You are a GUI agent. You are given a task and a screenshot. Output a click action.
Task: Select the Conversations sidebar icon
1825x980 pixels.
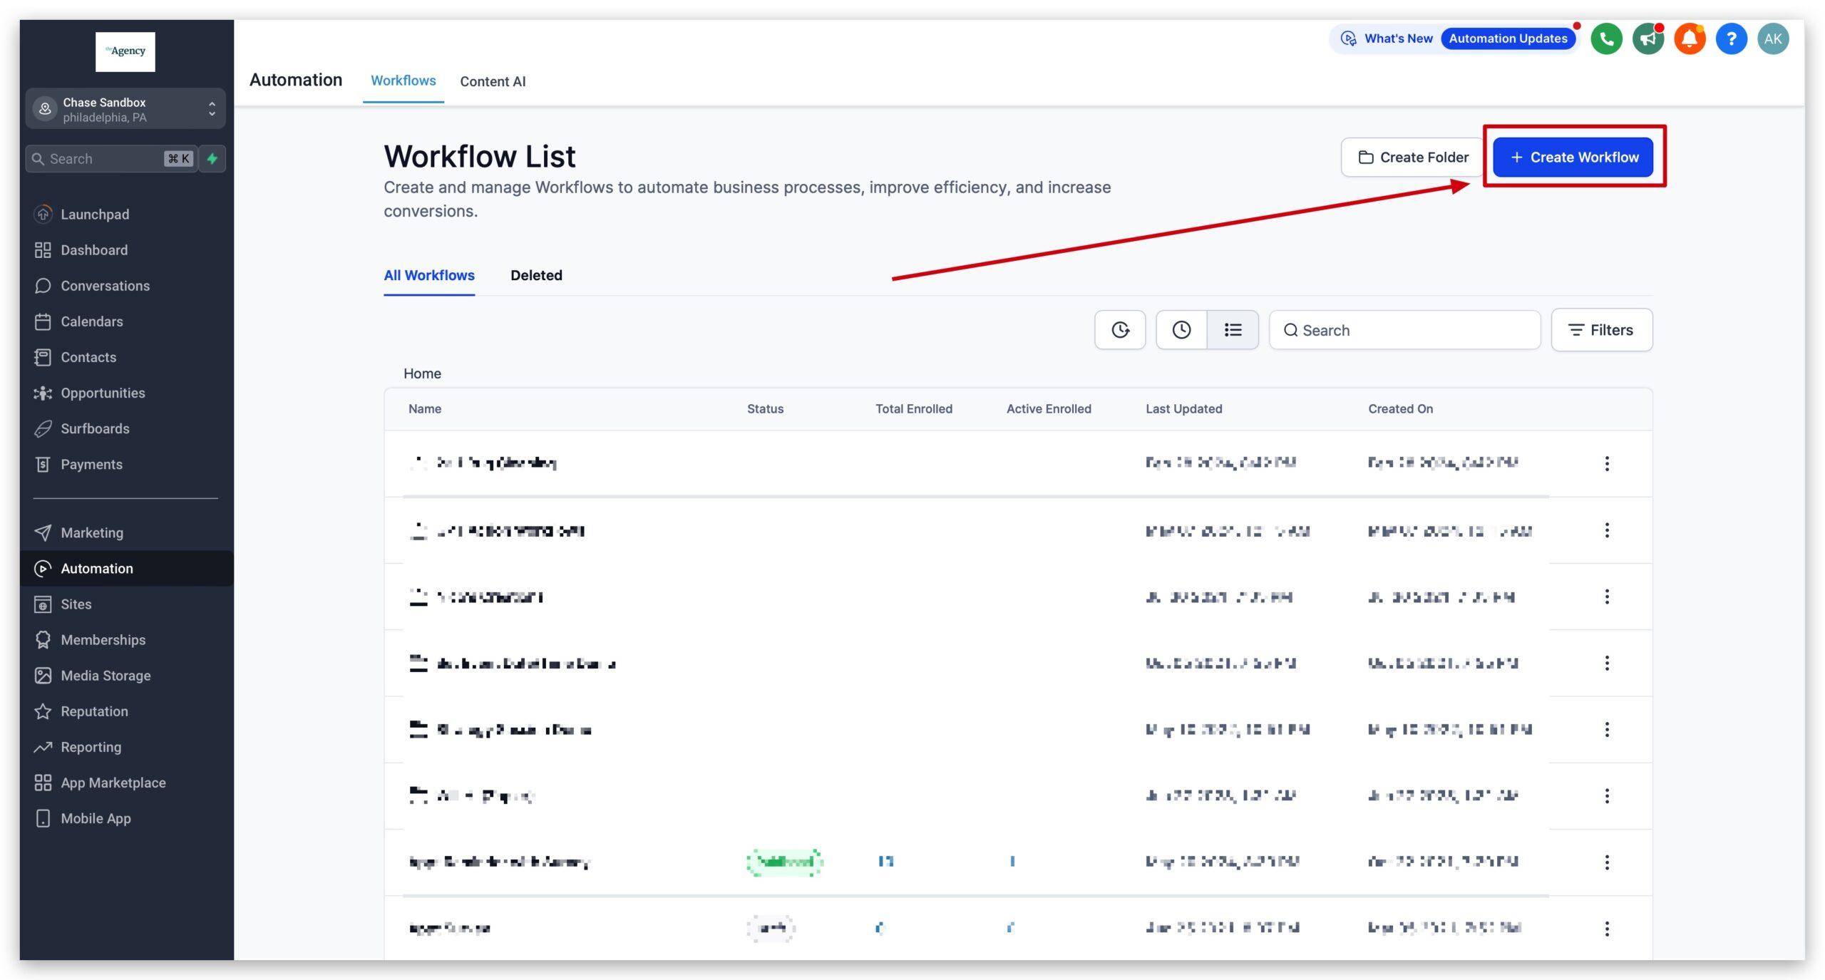43,285
